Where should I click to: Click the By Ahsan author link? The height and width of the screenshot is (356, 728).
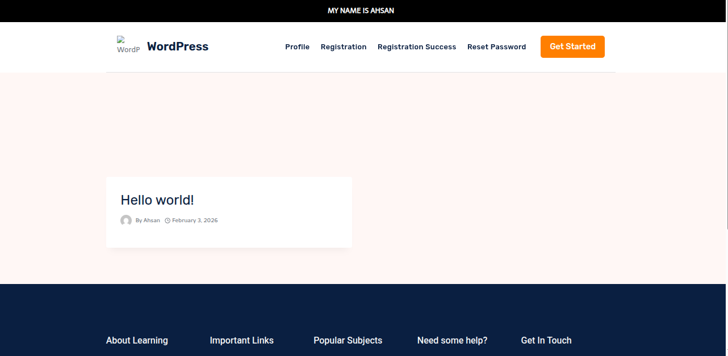click(147, 220)
